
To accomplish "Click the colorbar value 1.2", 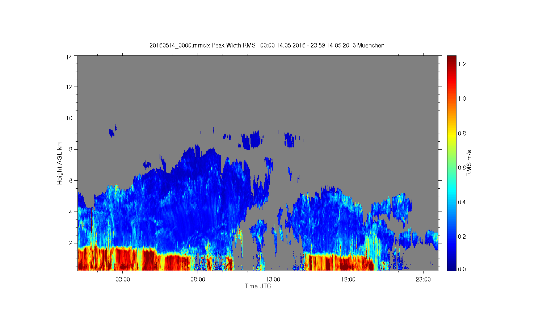I will [x=462, y=64].
